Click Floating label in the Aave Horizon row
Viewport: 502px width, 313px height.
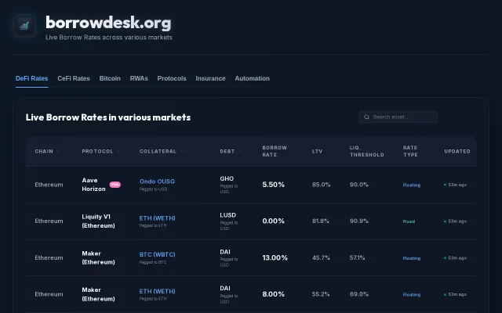tap(412, 185)
